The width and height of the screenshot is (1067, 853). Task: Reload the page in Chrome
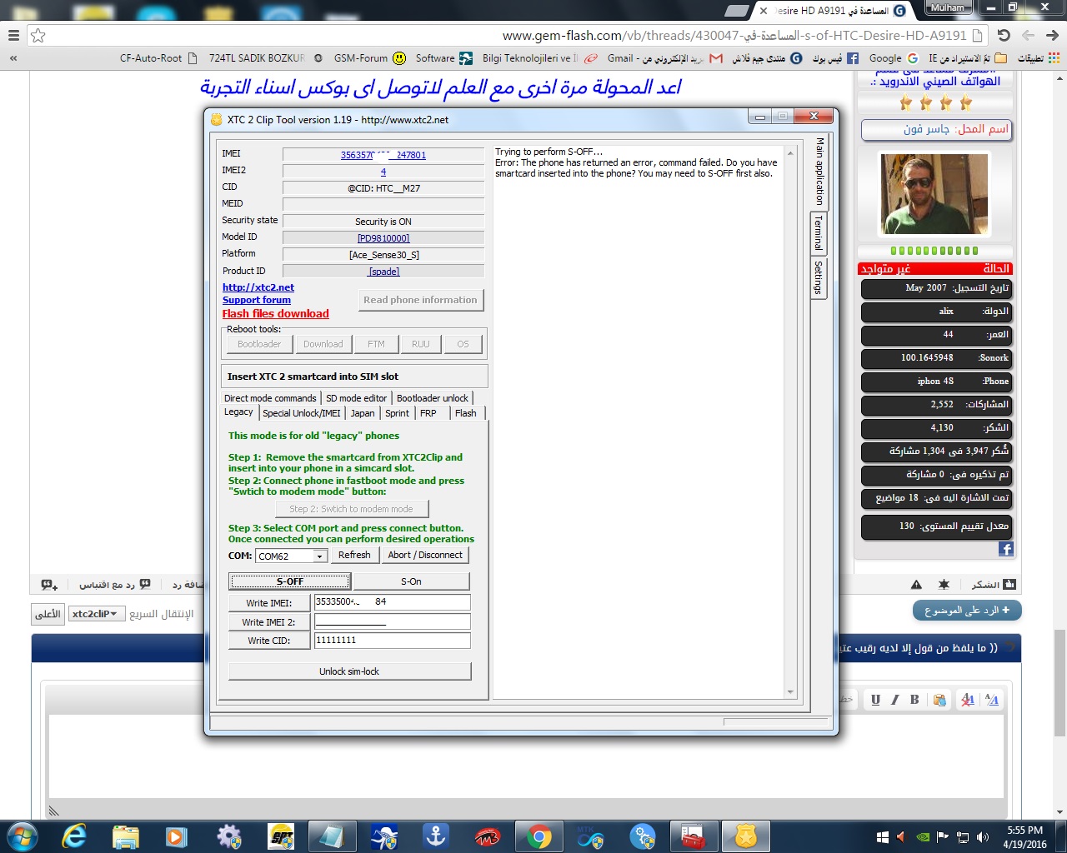click(1004, 36)
